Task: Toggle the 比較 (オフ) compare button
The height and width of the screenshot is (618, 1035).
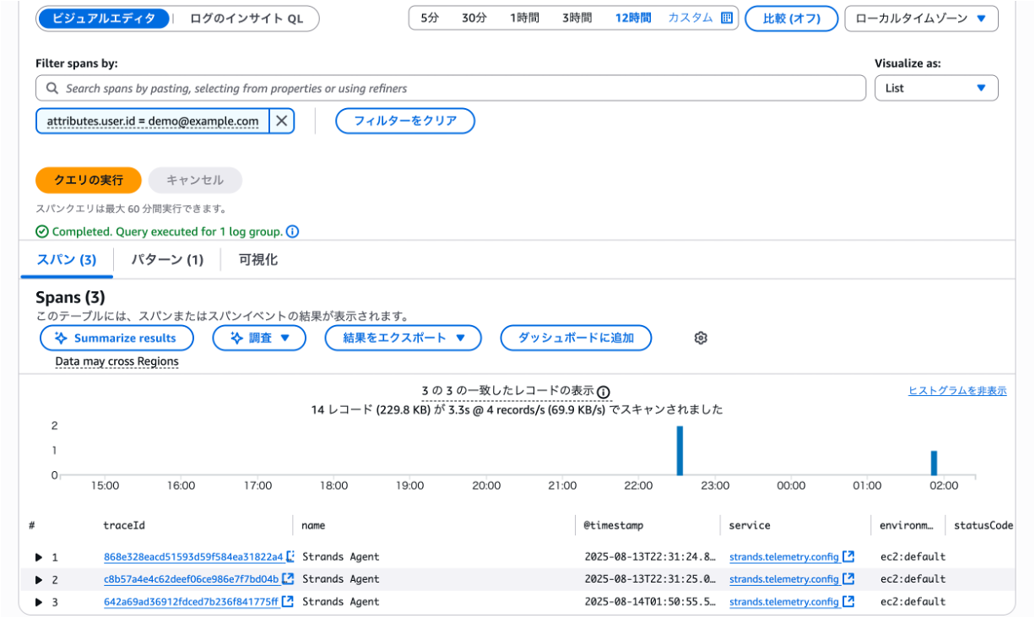Action: (791, 19)
